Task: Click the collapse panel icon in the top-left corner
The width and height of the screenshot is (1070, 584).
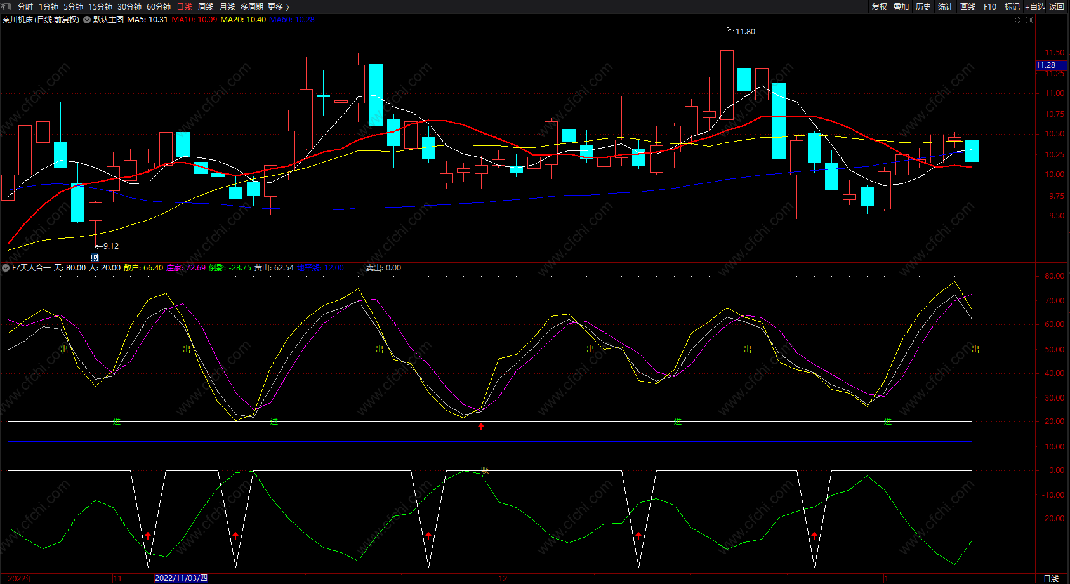Action: (x=7, y=6)
